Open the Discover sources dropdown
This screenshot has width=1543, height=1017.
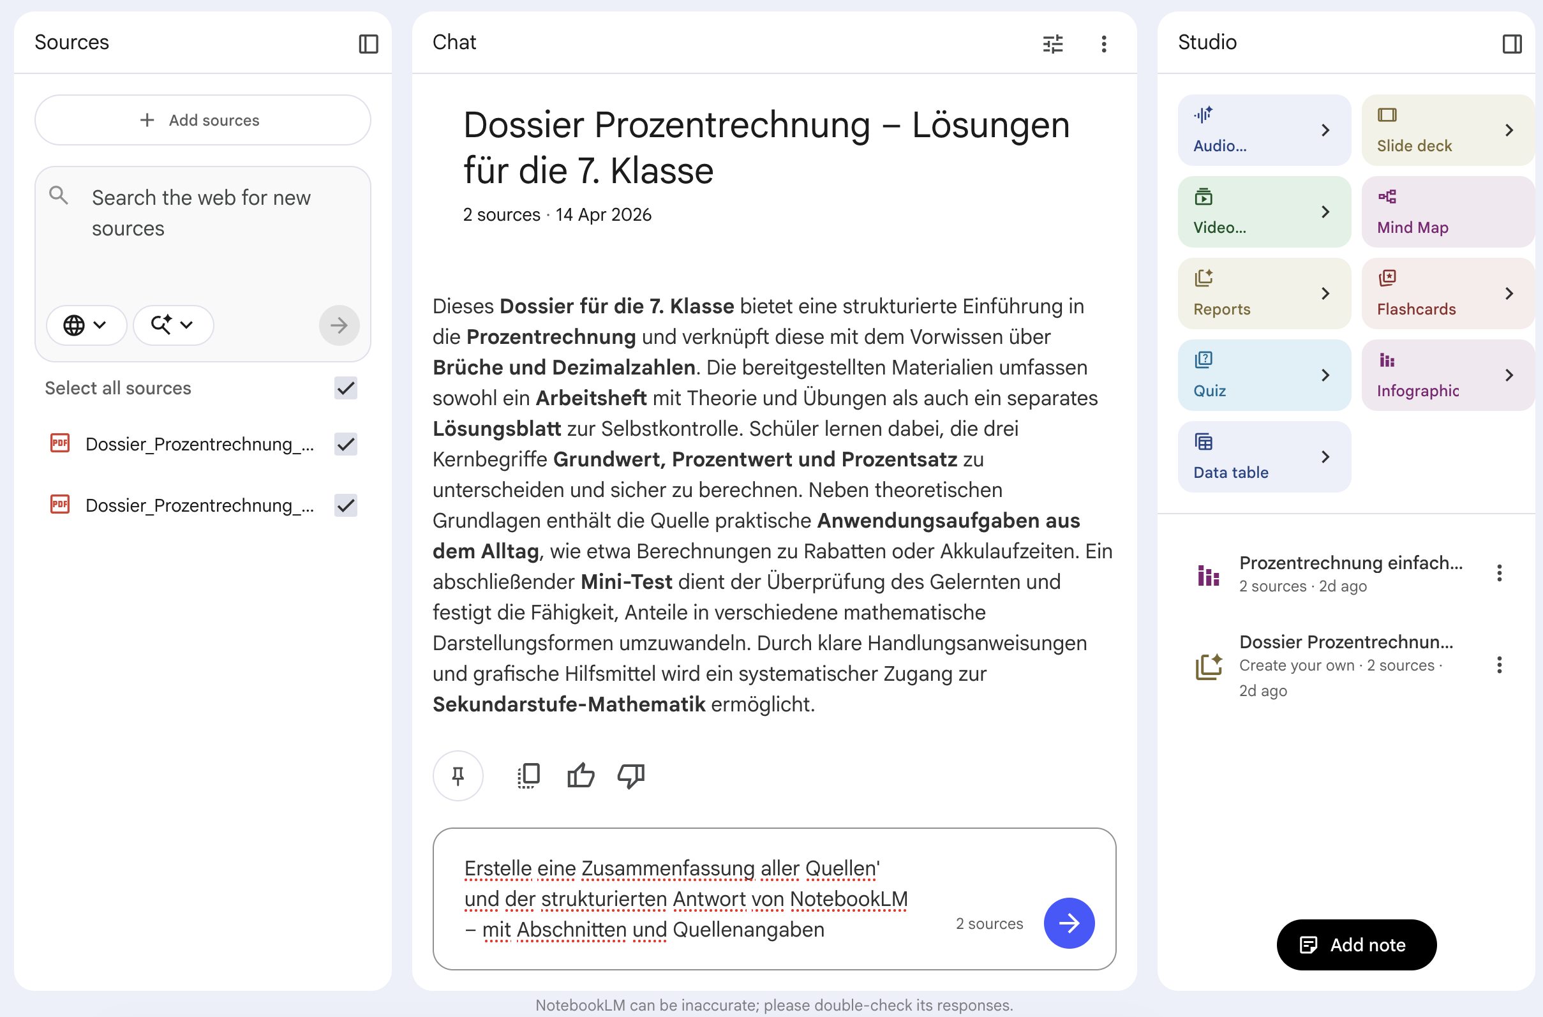(x=172, y=325)
